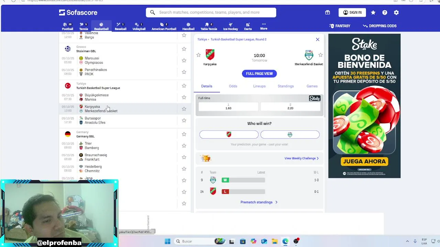
Task: Click the SIGN IN button
Action: pyautogui.click(x=352, y=12)
